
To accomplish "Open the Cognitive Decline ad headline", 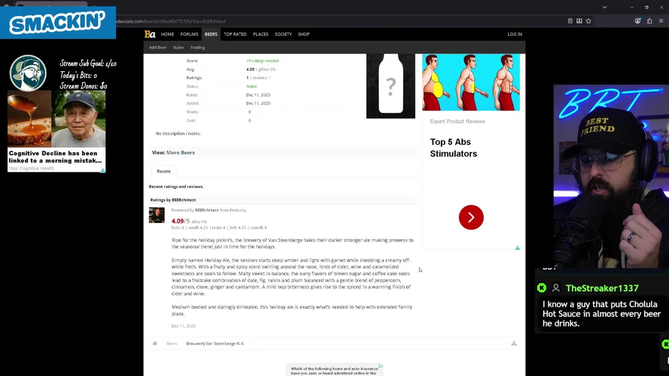I will click(55, 157).
